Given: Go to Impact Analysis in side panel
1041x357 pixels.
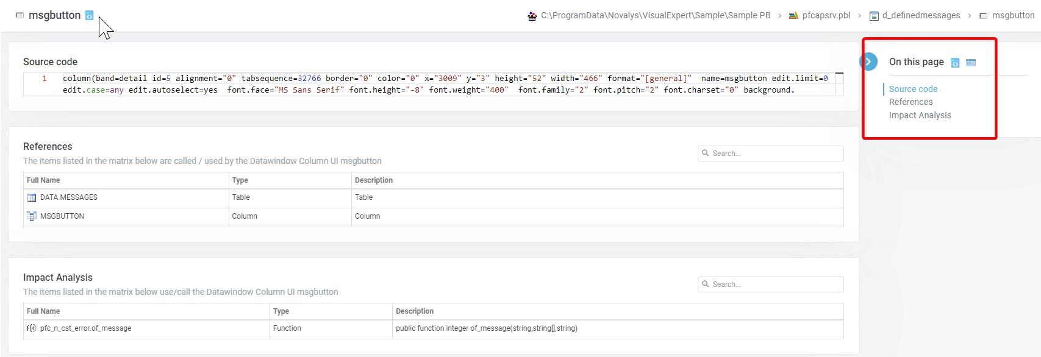Looking at the screenshot, I should (920, 115).
